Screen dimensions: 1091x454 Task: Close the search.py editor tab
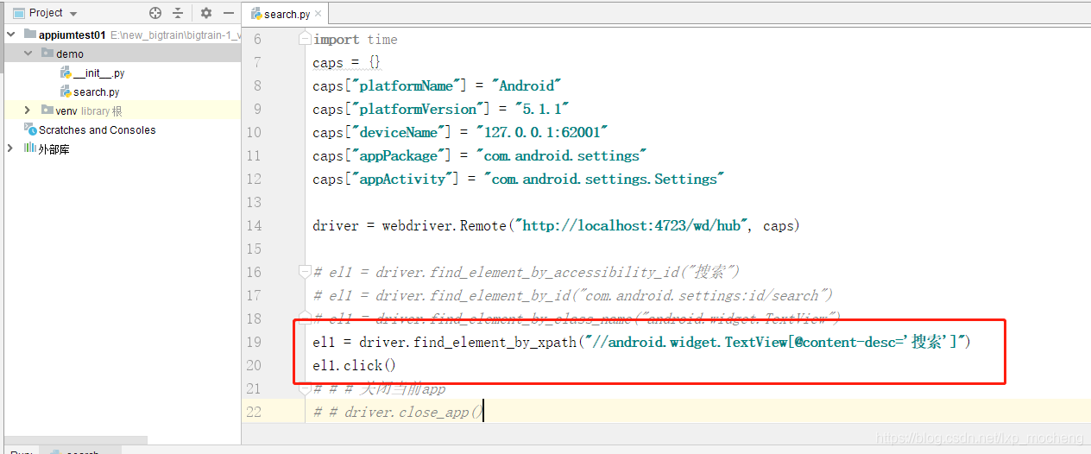click(x=318, y=14)
